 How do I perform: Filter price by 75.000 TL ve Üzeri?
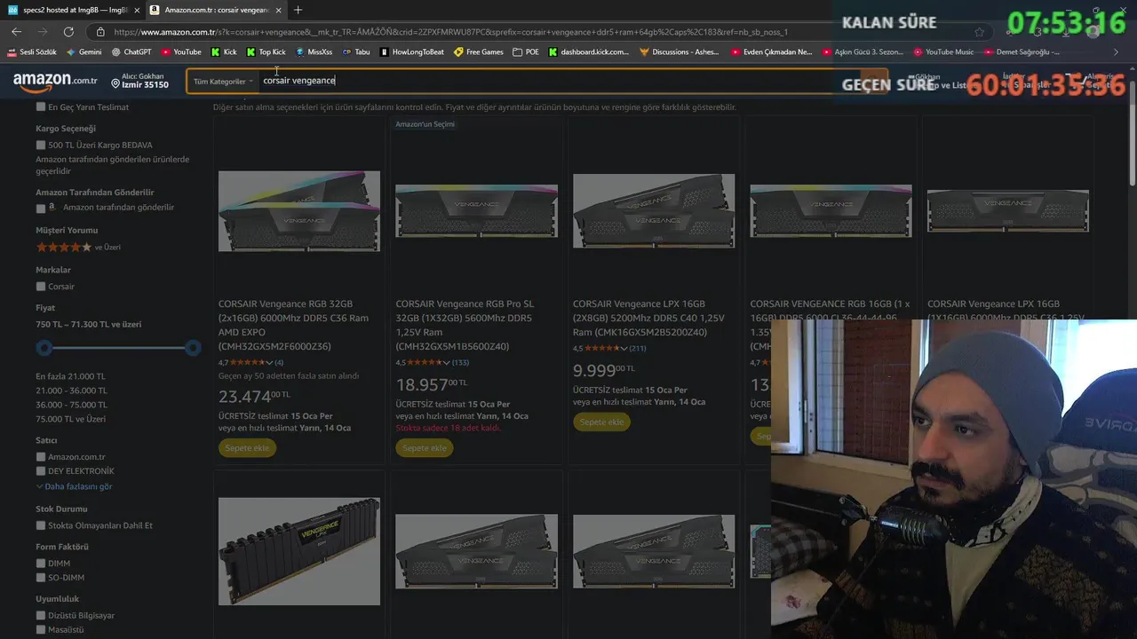pos(70,419)
